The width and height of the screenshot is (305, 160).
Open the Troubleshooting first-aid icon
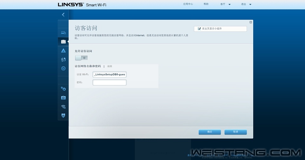click(x=63, y=98)
